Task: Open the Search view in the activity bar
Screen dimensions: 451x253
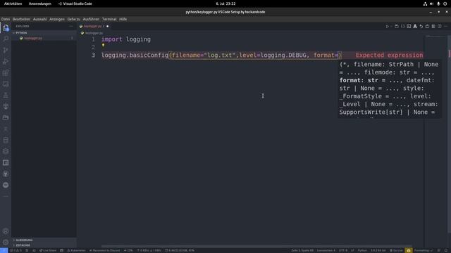Action: [x=6, y=39]
